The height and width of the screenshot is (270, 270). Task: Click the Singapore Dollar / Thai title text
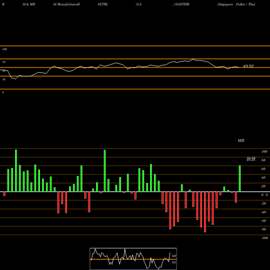click(236, 4)
